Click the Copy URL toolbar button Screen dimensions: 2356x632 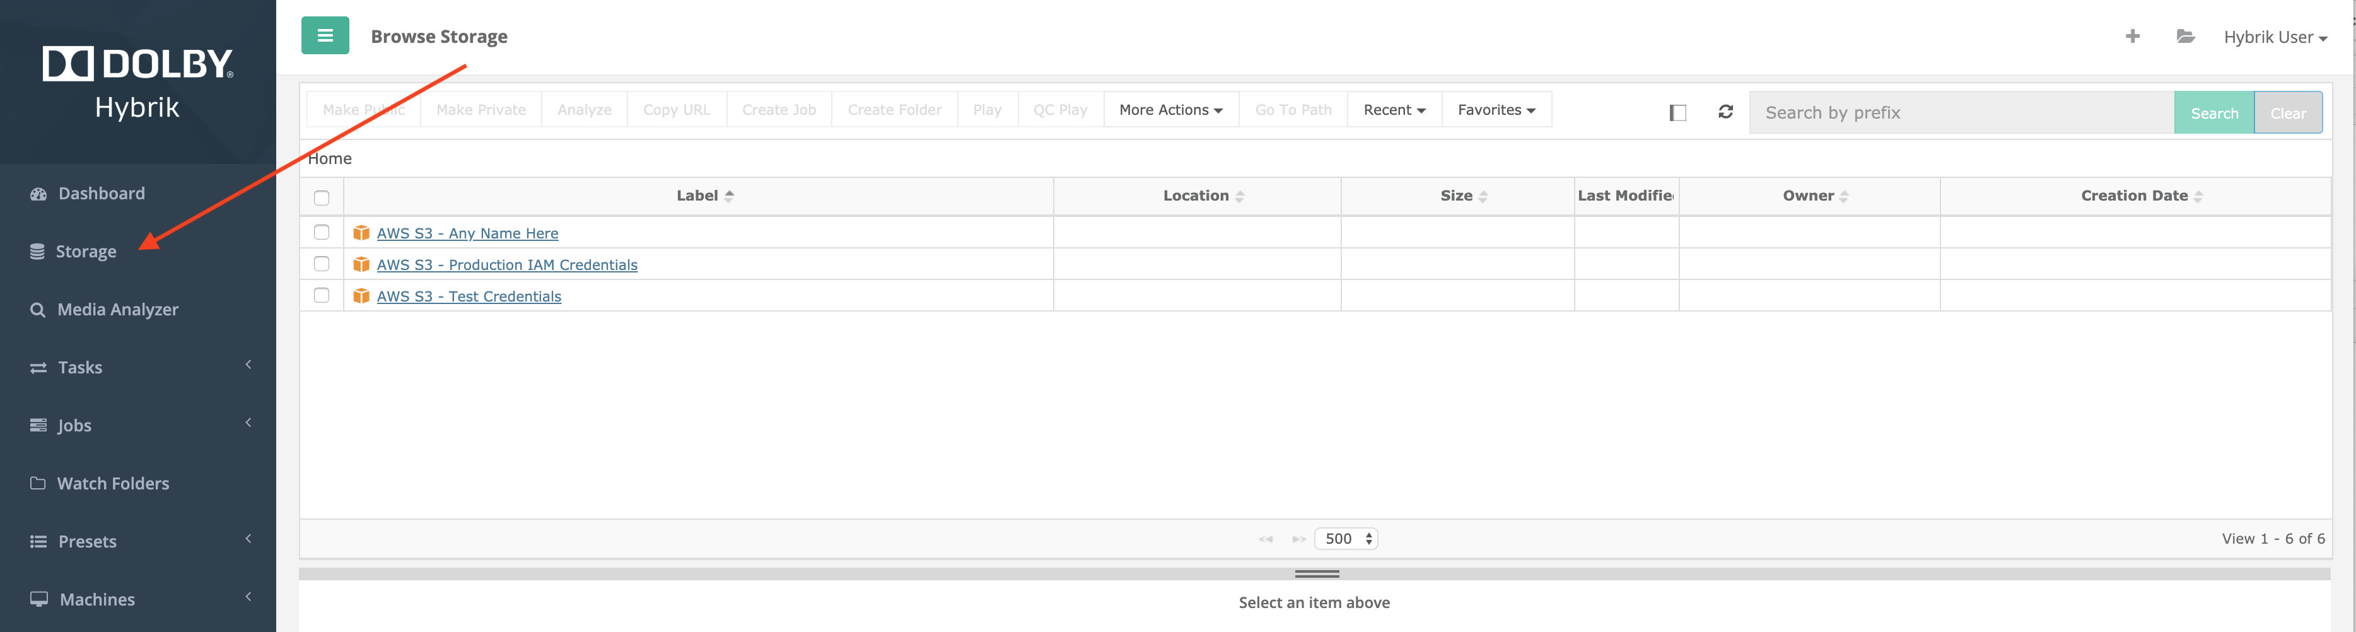pyautogui.click(x=677, y=110)
